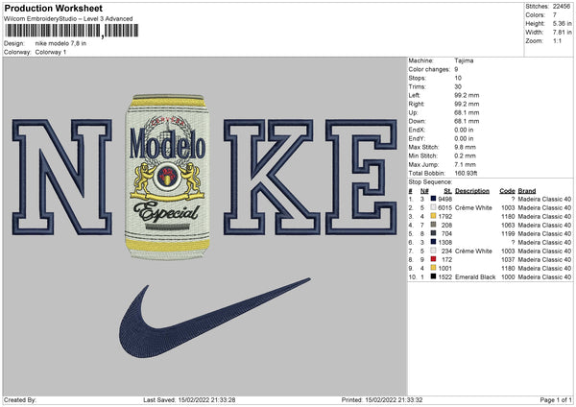Click the Max Jump value '7.1 mm'
576x407 pixels.
click(x=465, y=164)
